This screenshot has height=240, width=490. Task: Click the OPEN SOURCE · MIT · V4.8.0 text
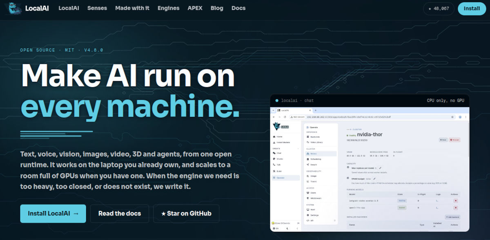[62, 50]
